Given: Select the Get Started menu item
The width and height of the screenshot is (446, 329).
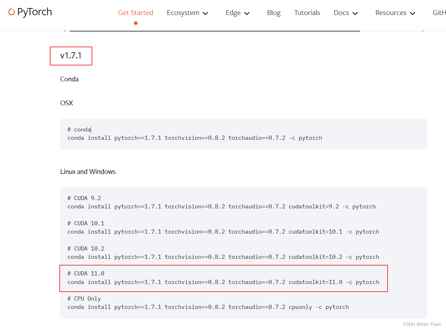Looking at the screenshot, I should 135,12.
